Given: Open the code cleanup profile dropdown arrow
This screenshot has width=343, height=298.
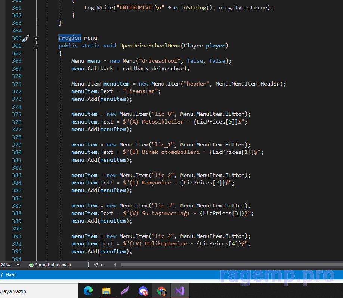Looking at the screenshot, I should point(101,265).
